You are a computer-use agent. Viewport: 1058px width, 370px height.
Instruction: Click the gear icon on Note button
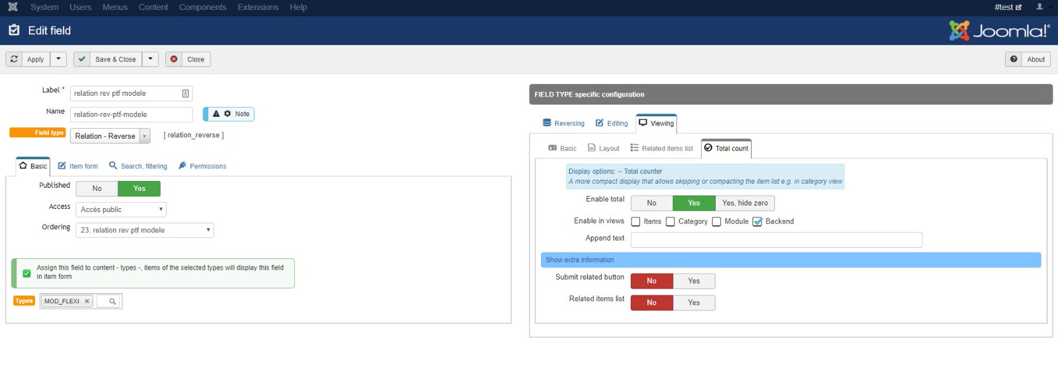(227, 114)
